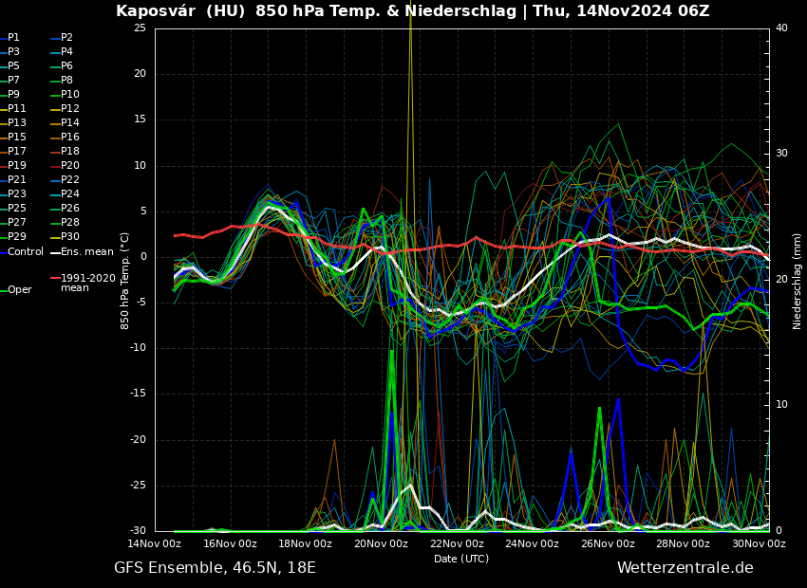Screen dimensions: 807x588
Task: Click the red swatch beside 1991-2020 mean
Action: pos(55,279)
